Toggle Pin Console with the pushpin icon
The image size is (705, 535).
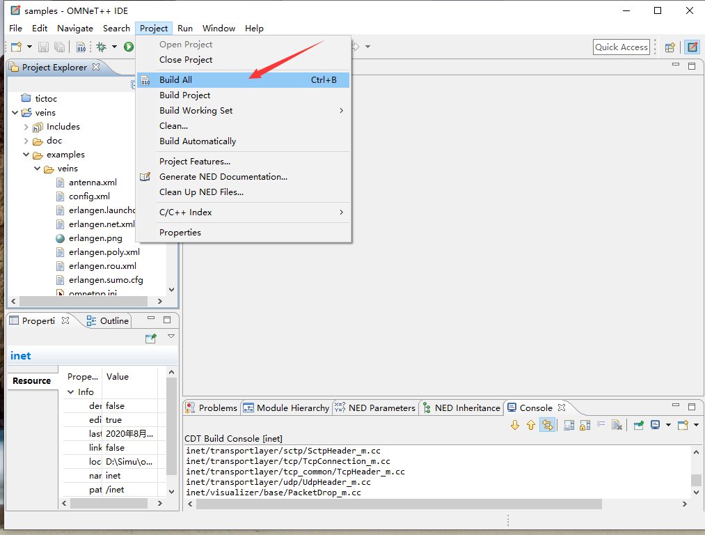[638, 425]
